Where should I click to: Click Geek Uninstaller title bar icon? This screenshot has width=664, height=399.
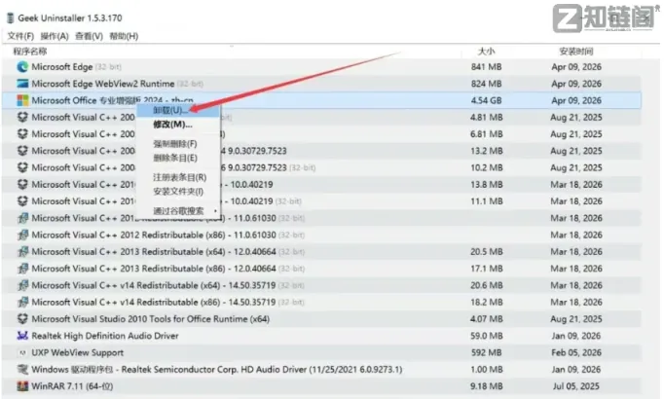[x=11, y=18]
